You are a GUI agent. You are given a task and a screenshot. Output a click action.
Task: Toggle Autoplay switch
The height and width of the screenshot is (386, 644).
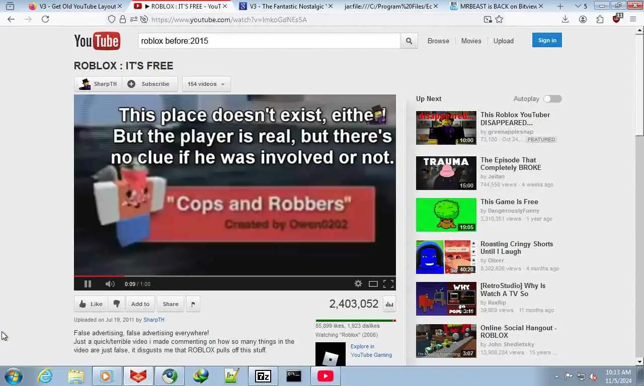[552, 99]
